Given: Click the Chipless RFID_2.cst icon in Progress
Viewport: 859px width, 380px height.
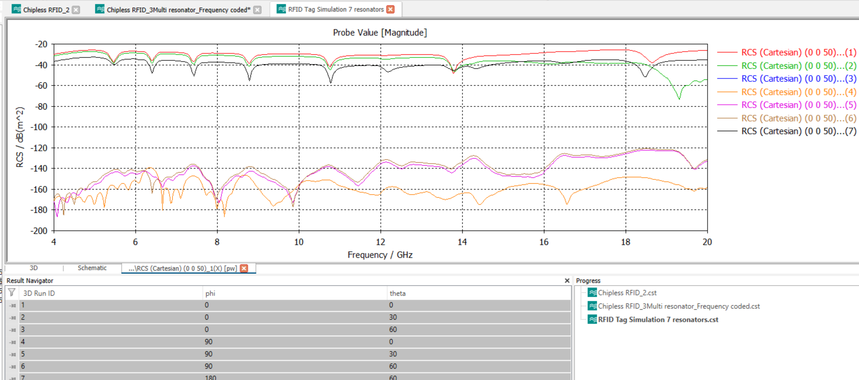Looking at the screenshot, I should [592, 292].
